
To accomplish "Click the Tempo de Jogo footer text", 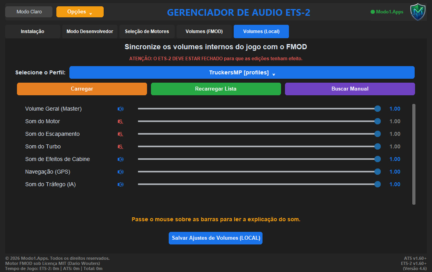I will coord(54,269).
